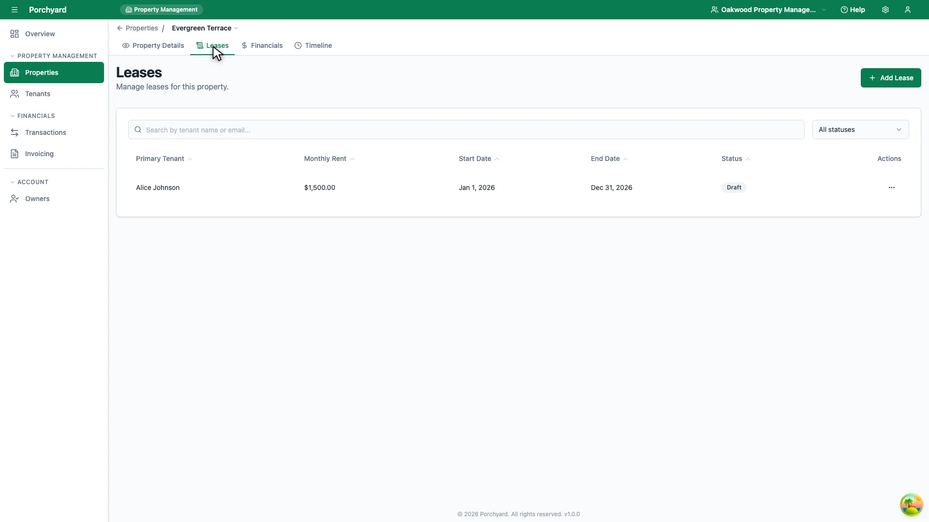This screenshot has height=522, width=929.
Task: Open the All statuses filter dropdown
Action: coord(860,130)
